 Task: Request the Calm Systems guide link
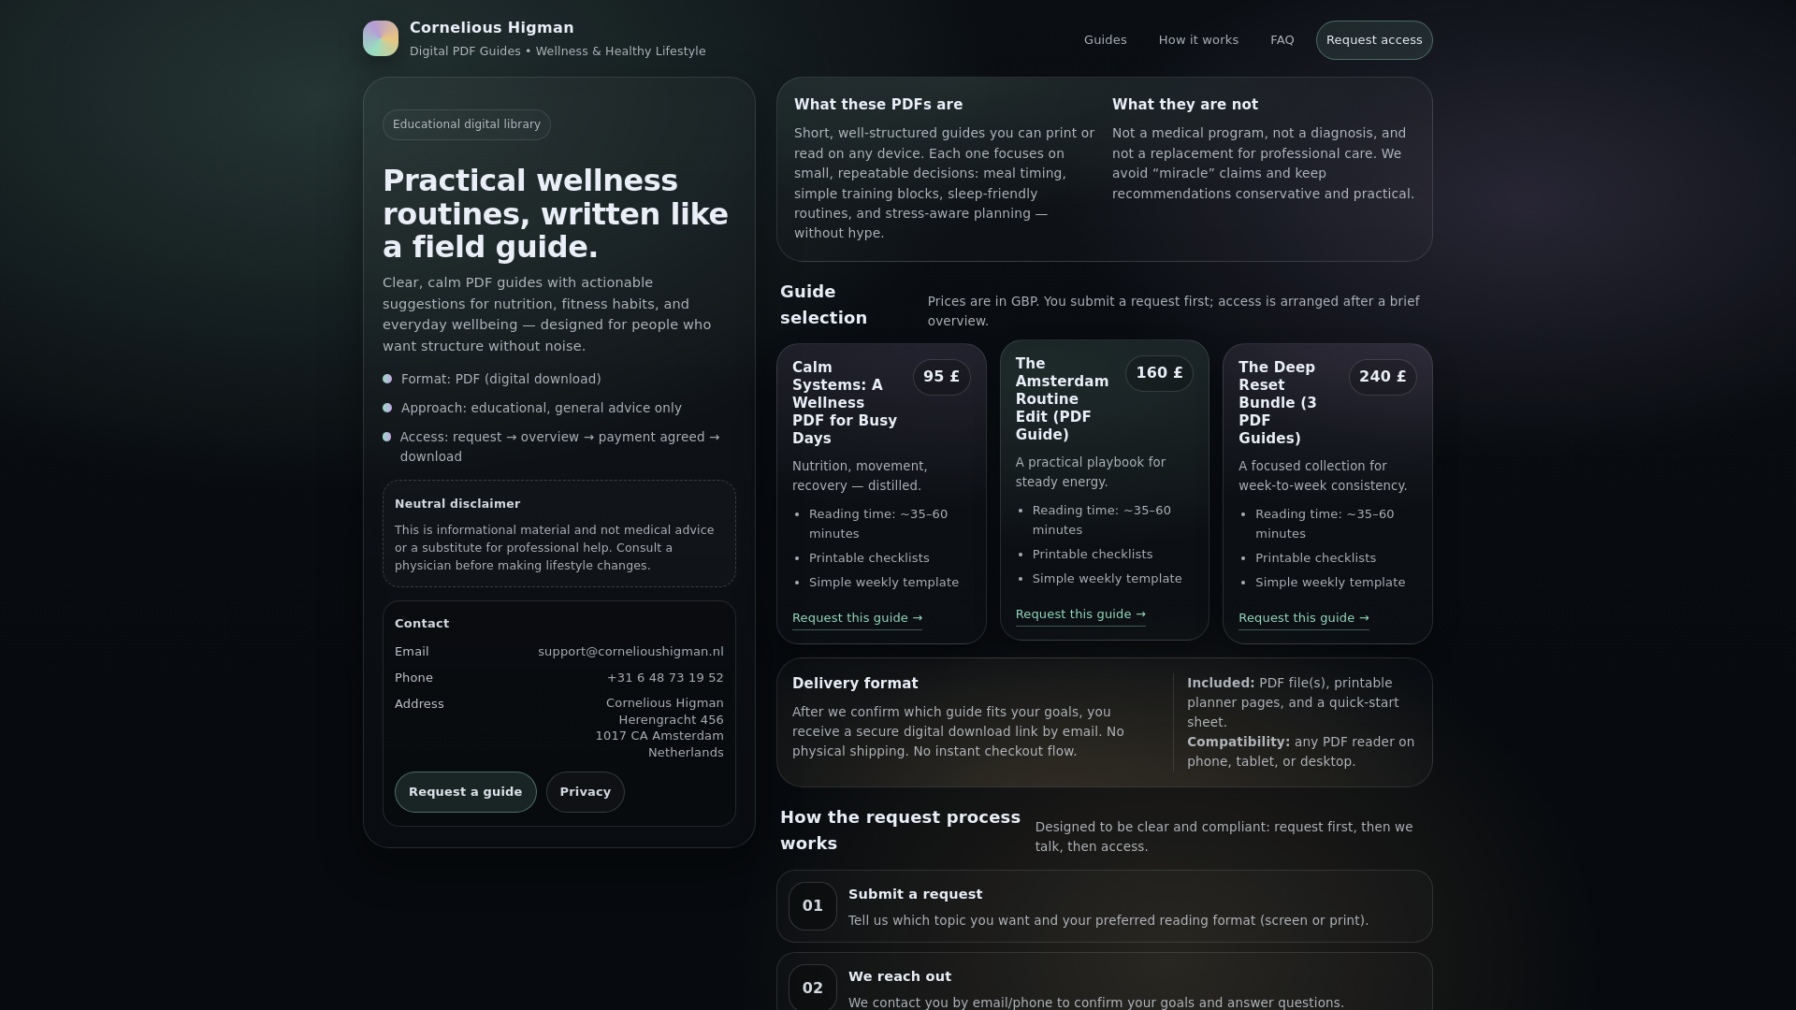point(857,618)
